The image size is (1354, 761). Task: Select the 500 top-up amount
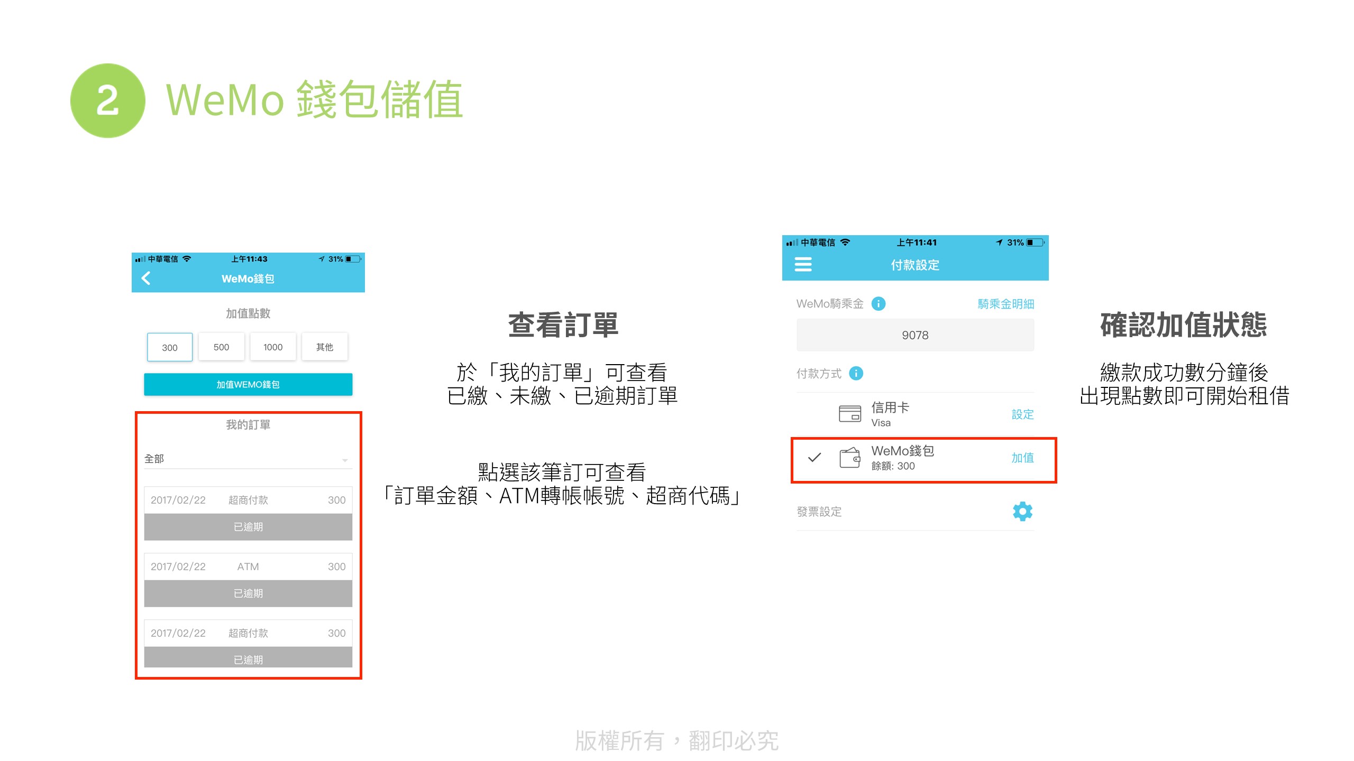(x=221, y=347)
